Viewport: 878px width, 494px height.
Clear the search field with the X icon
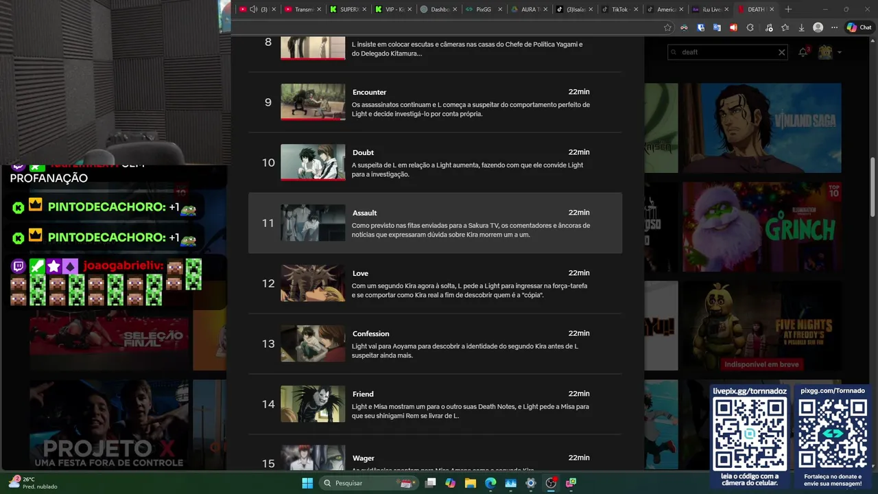[x=781, y=52]
